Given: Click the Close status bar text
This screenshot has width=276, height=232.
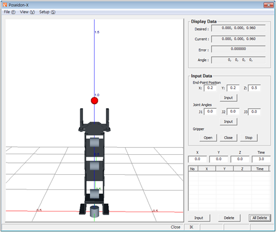Looking at the screenshot, I should 175,227.
